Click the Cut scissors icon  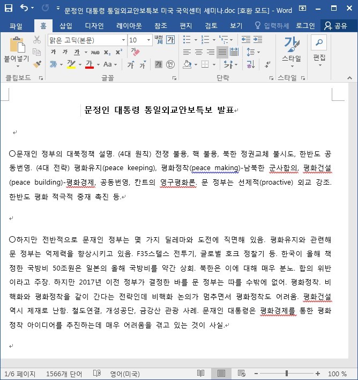click(37, 40)
